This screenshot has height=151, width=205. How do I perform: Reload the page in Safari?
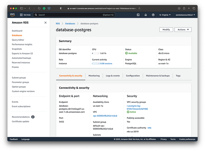(139, 8)
